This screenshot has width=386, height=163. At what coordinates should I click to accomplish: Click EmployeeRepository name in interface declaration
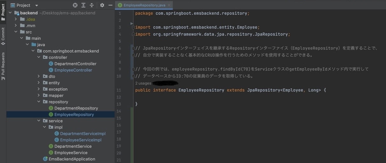(201, 90)
